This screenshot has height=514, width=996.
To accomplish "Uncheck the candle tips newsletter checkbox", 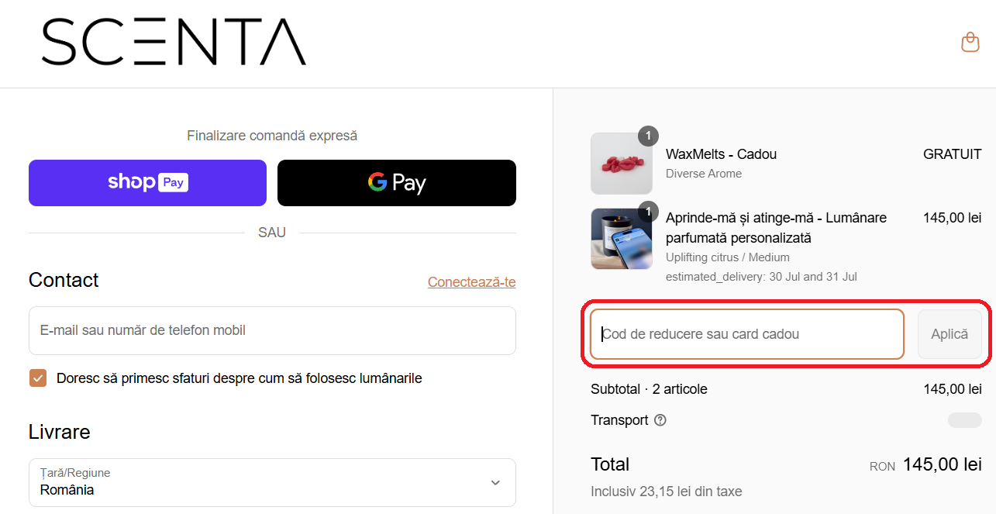I will 38,378.
